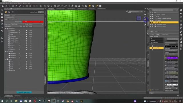The width and height of the screenshot is (183, 103).
Task: Activate the Geometry Editor tool icon
Action: 89,6
